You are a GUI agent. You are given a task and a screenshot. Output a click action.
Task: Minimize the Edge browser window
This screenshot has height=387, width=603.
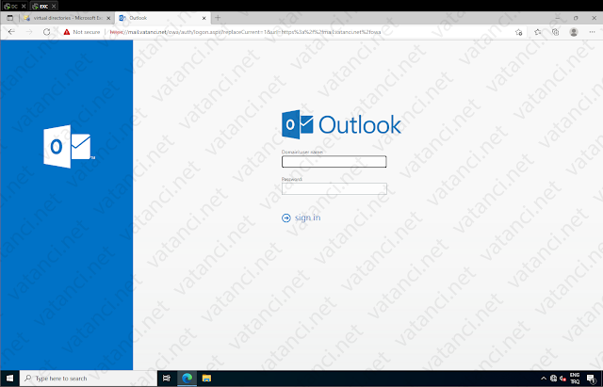pos(557,18)
